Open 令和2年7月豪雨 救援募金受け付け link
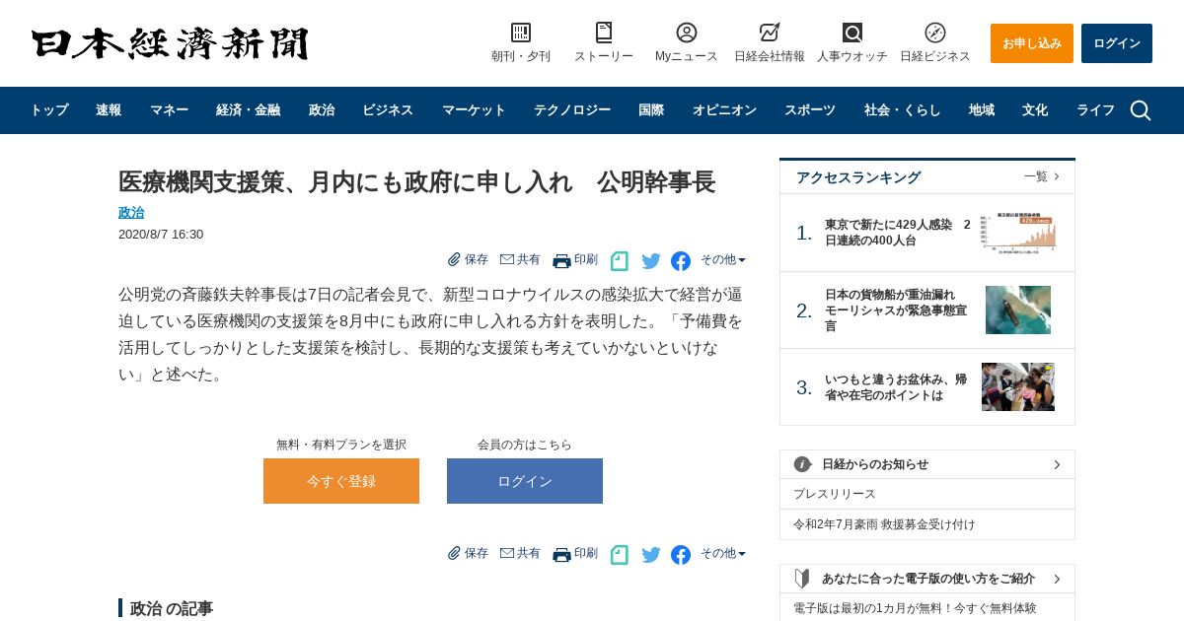 point(884,524)
